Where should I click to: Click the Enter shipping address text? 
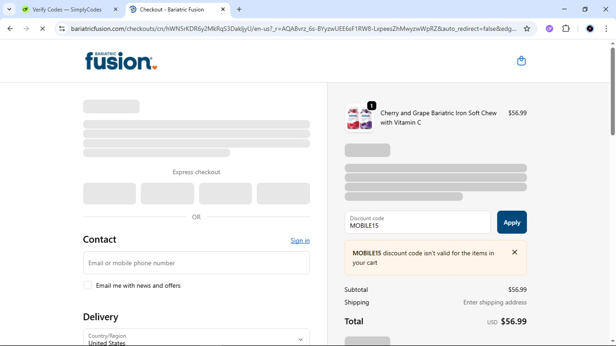click(495, 302)
